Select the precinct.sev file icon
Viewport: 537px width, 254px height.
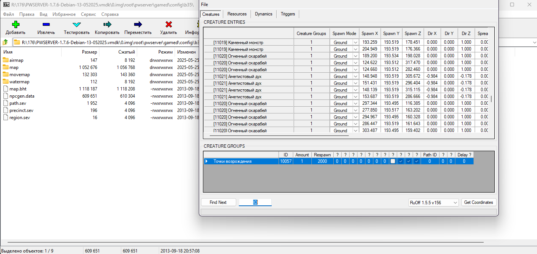pos(5,110)
